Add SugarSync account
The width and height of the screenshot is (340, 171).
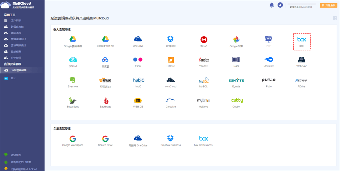[x=73, y=100]
